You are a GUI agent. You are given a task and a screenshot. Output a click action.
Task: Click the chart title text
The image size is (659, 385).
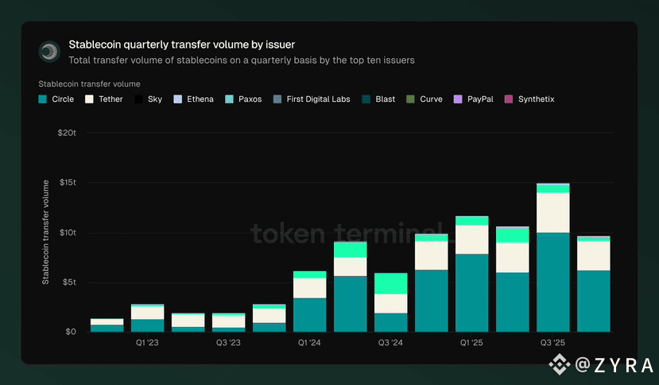tap(181, 45)
